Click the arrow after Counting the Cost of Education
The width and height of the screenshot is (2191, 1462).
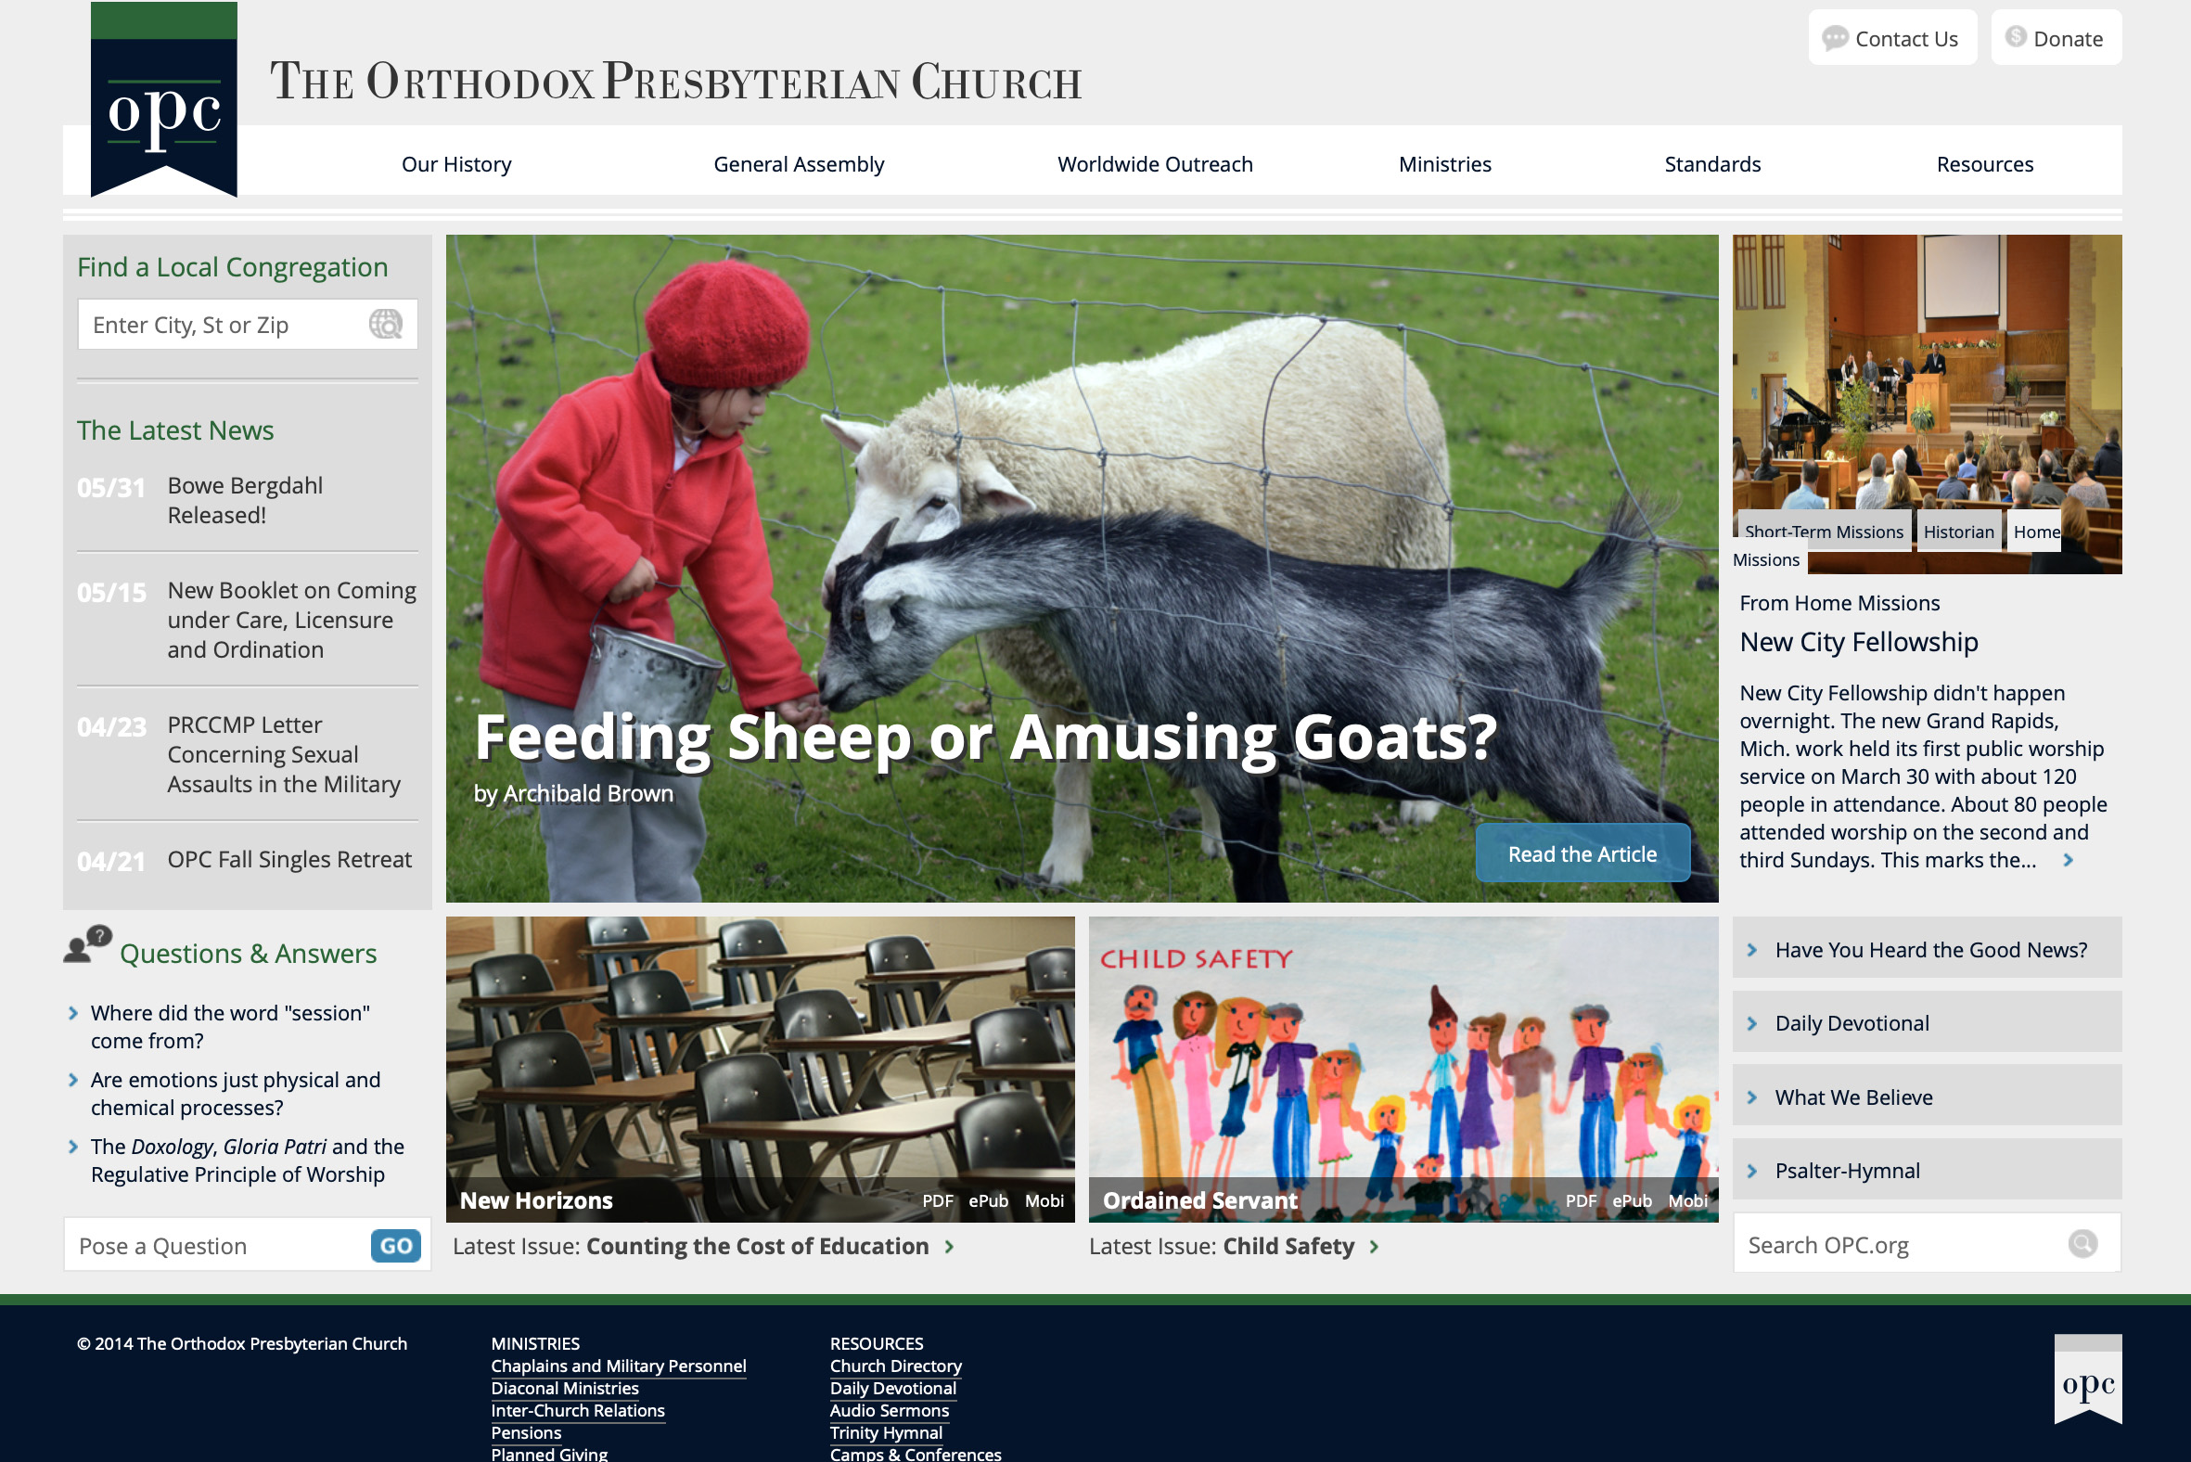pyautogui.click(x=949, y=1247)
